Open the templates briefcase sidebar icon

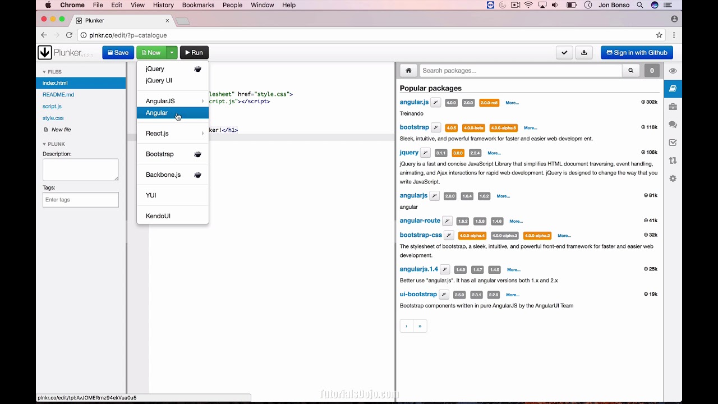(673, 107)
